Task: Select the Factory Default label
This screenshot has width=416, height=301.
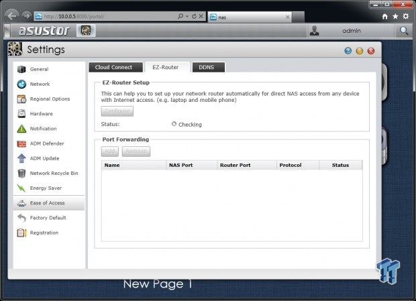Action: coord(48,218)
